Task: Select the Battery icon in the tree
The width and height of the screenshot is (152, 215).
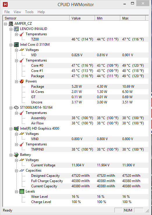Action: [16, 155]
